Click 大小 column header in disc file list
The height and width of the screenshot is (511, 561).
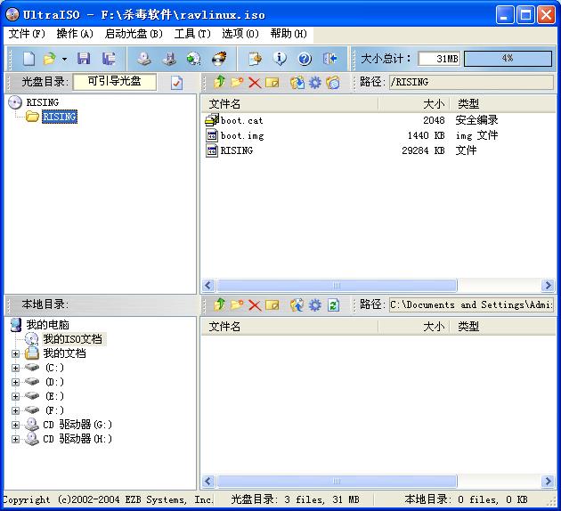point(414,104)
